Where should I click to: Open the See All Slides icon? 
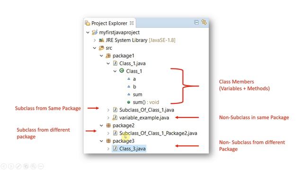click(26, 166)
